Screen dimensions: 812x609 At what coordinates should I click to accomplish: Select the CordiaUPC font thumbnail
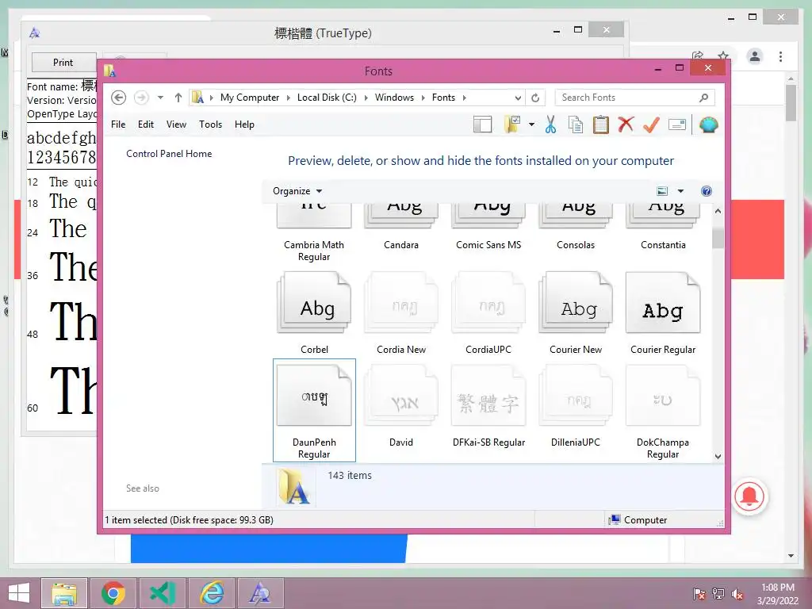(488, 303)
